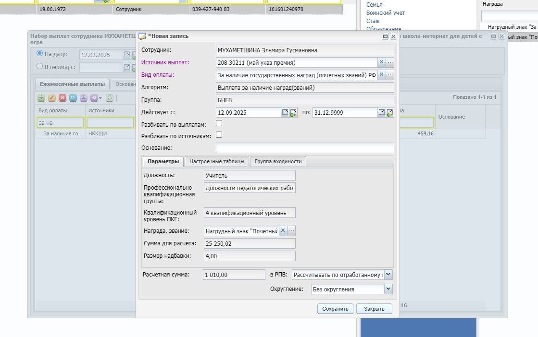
Task: Open the Группа входимости tab
Action: tap(278, 161)
